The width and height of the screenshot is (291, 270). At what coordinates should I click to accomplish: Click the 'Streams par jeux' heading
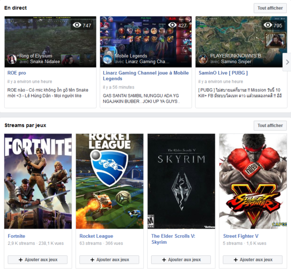25,125
